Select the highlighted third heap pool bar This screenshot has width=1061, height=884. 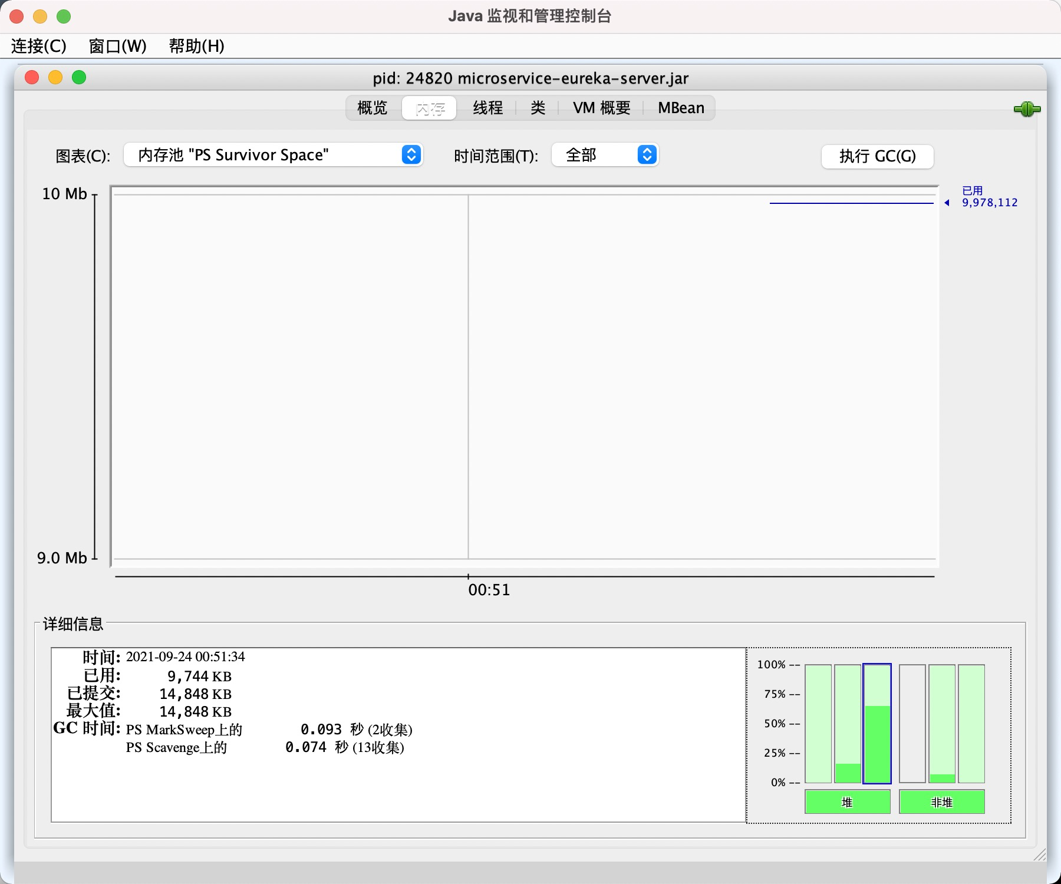point(877,724)
